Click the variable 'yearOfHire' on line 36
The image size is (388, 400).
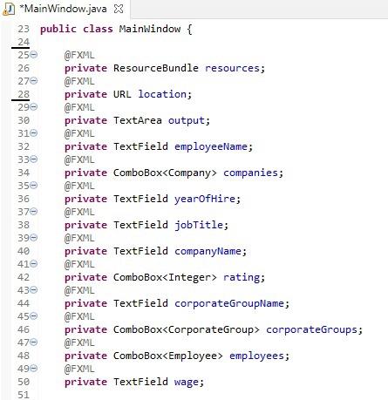(205, 199)
